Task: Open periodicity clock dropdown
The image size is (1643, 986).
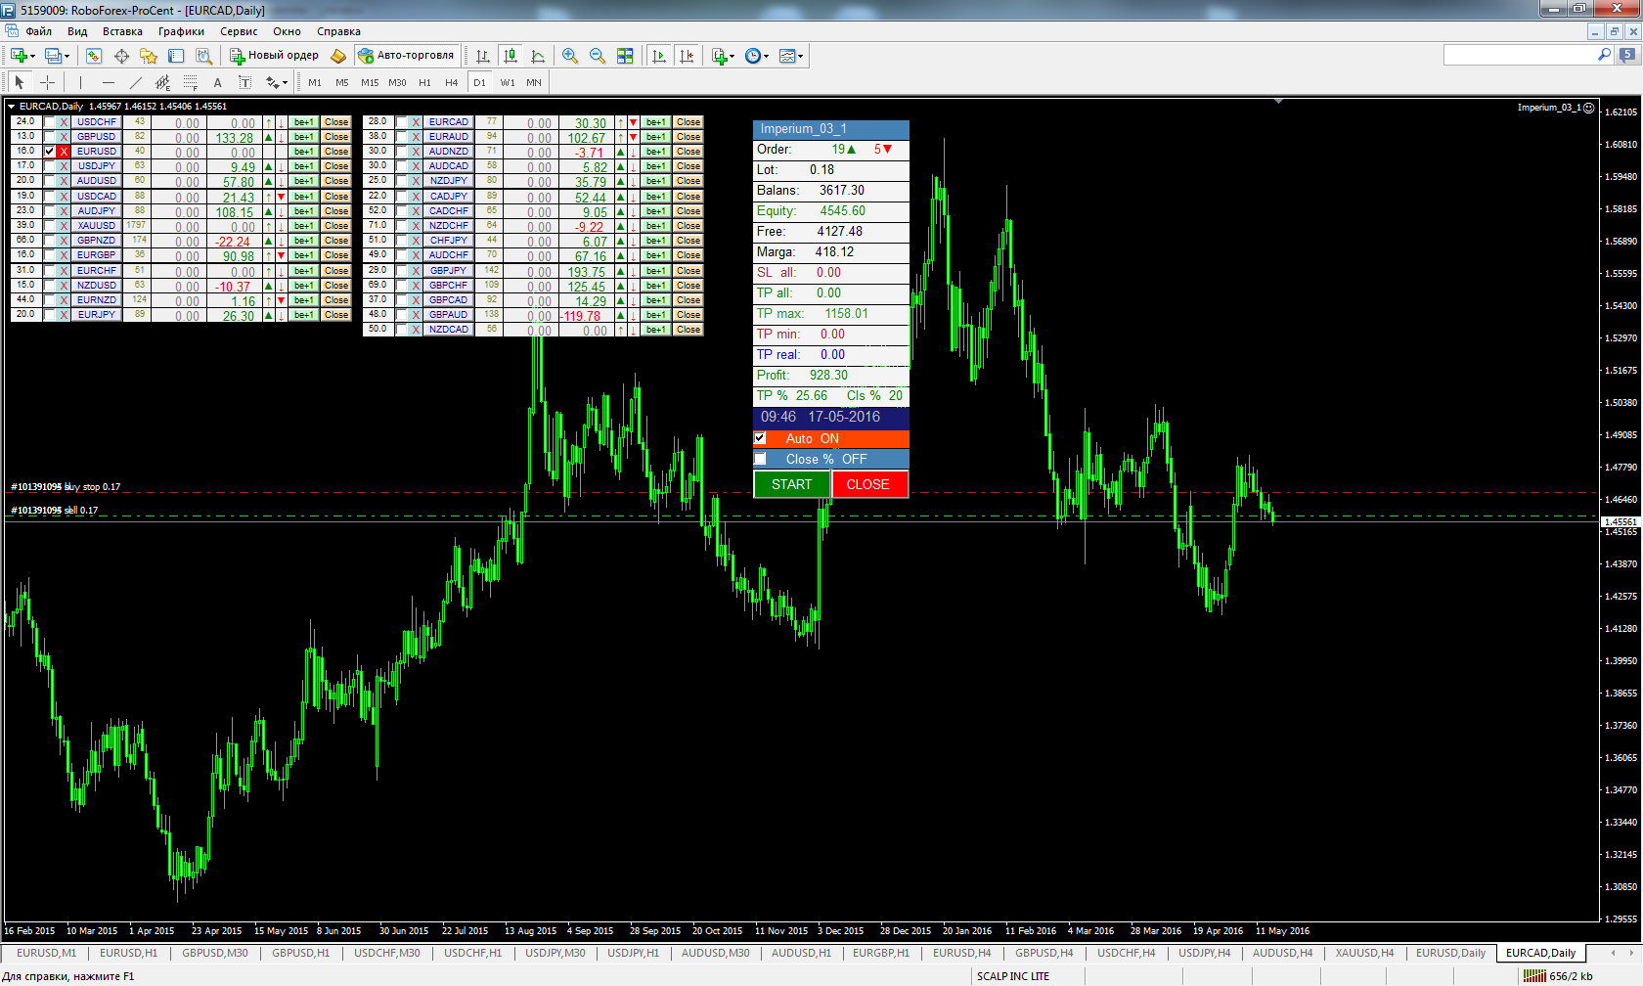Action: pyautogui.click(x=766, y=57)
